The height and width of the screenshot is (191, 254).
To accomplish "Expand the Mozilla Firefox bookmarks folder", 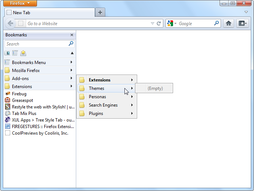I will click(x=26, y=71).
